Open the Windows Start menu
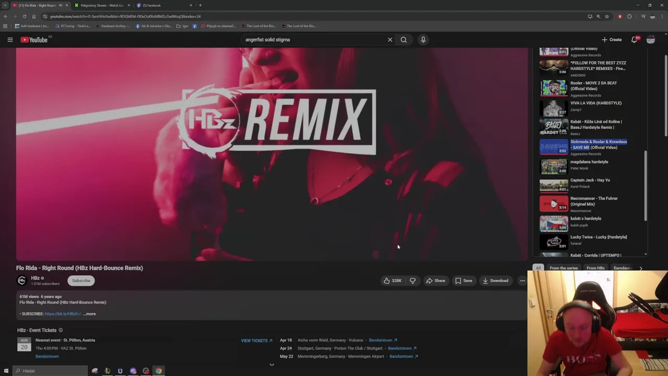 [x=6, y=371]
